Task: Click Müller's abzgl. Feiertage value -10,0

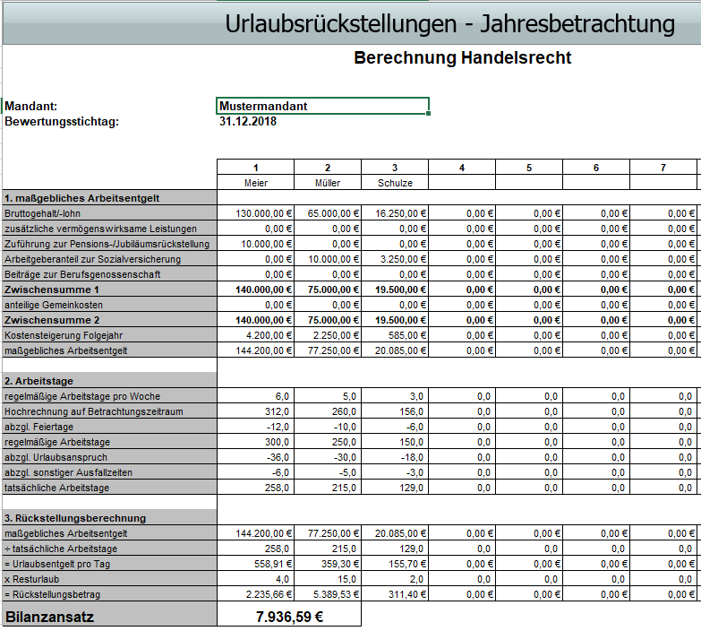Action: 327,427
